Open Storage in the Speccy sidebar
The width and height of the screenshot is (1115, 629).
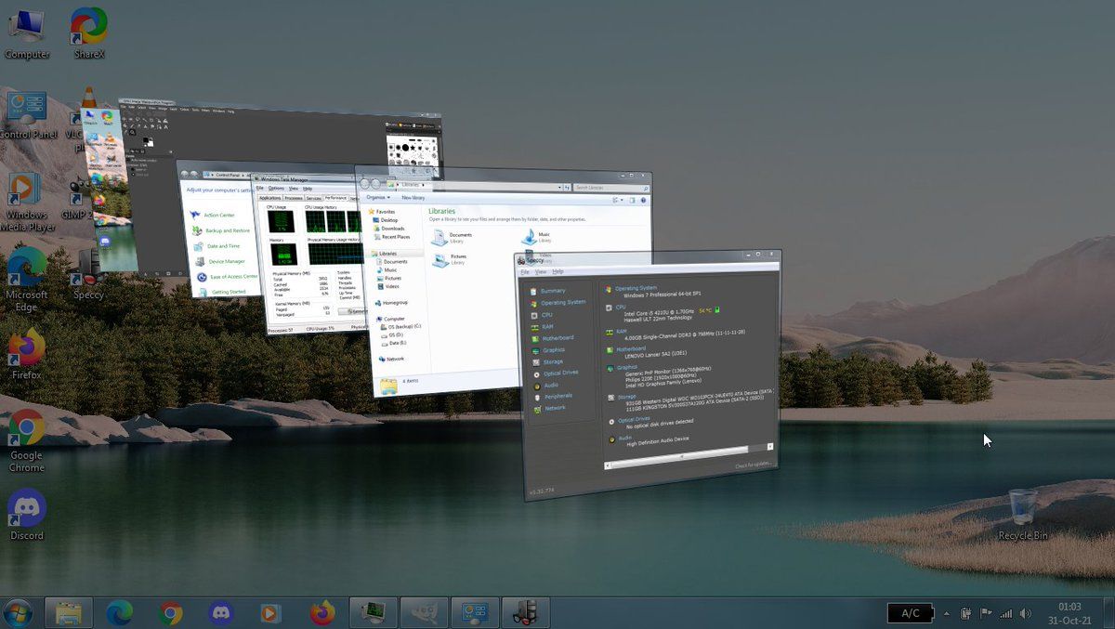(x=553, y=361)
